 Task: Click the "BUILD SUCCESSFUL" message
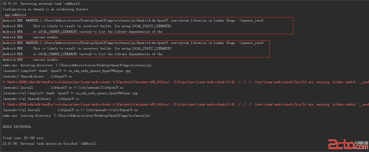pos(17,127)
